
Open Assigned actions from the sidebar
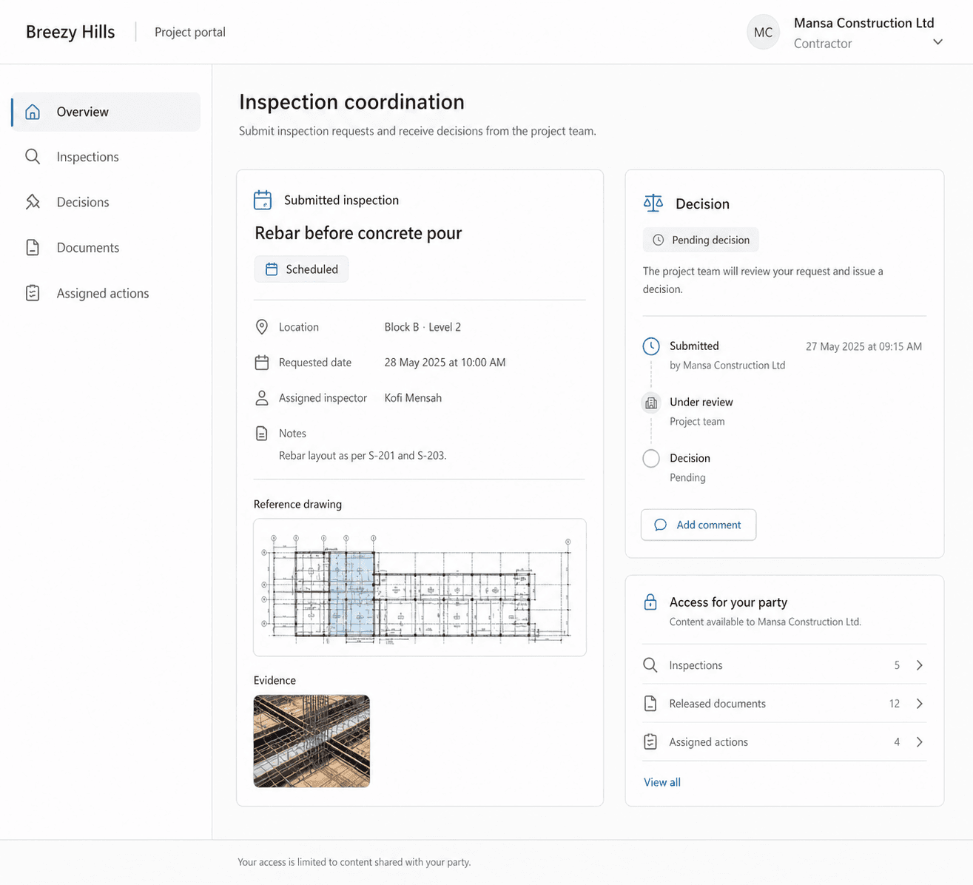[x=106, y=293]
